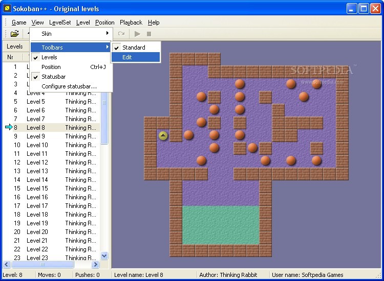Click the horizontal scrollbar left arrow
The image size is (384, 281).
coord(7,264)
